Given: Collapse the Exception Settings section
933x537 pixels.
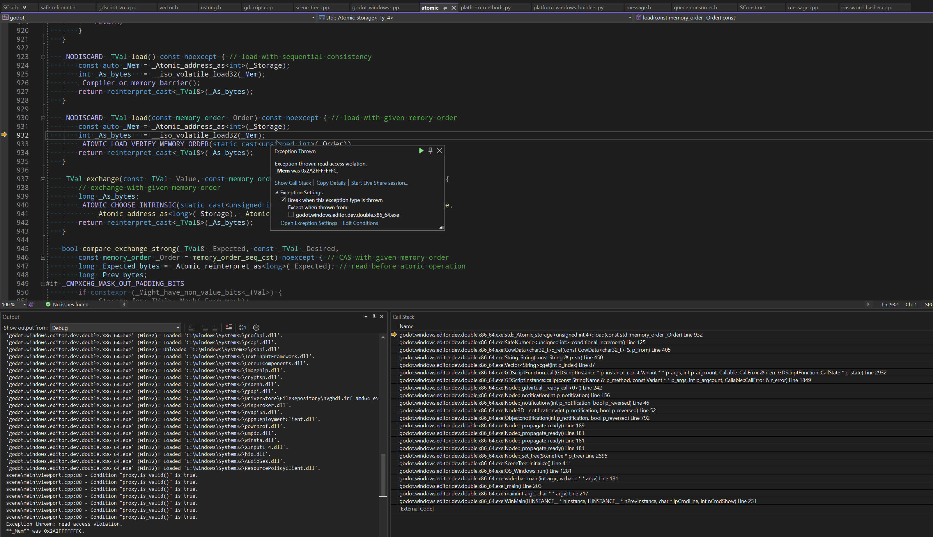Looking at the screenshot, I should pos(277,192).
